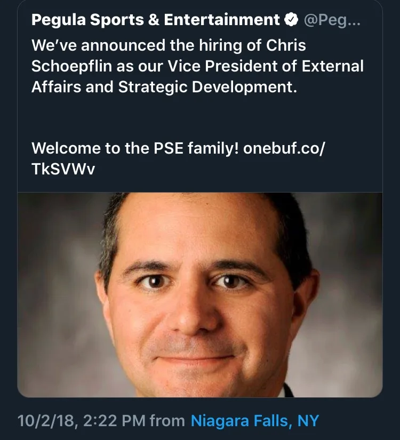The height and width of the screenshot is (440, 400).
Task: Click the 10/2/18 date in timestamp
Action: click(46, 421)
